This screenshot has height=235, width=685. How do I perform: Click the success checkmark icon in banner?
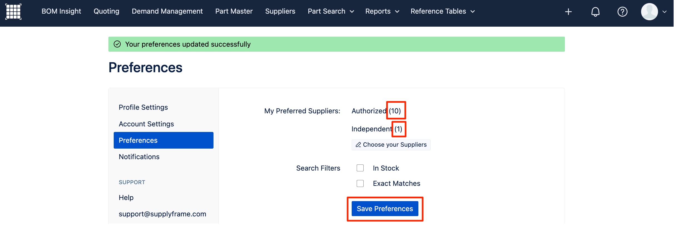117,44
